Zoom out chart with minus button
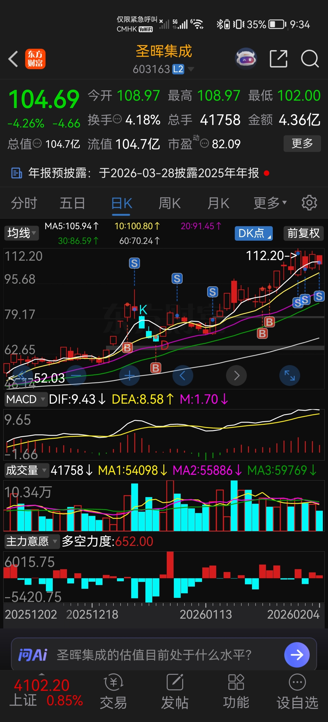Screen dimensions: 328x722 [76, 375]
